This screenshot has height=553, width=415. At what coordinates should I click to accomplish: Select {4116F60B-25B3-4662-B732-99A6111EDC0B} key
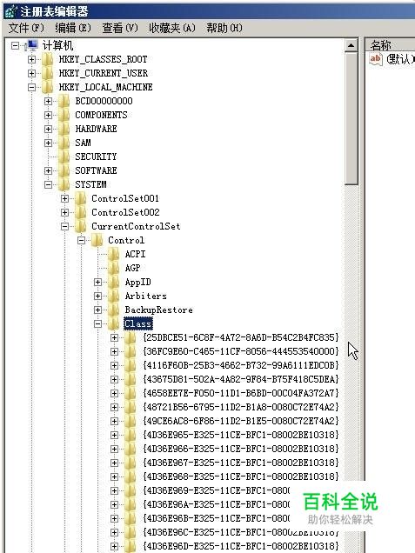click(241, 365)
